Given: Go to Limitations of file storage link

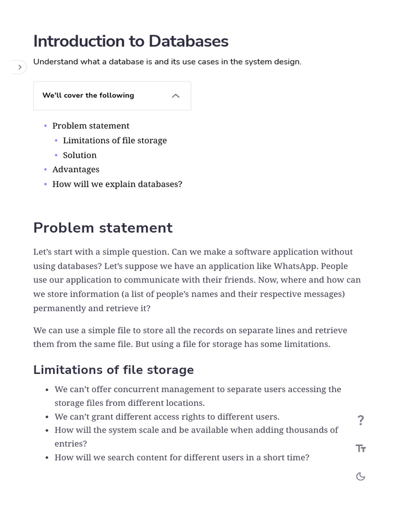Looking at the screenshot, I should (115, 140).
